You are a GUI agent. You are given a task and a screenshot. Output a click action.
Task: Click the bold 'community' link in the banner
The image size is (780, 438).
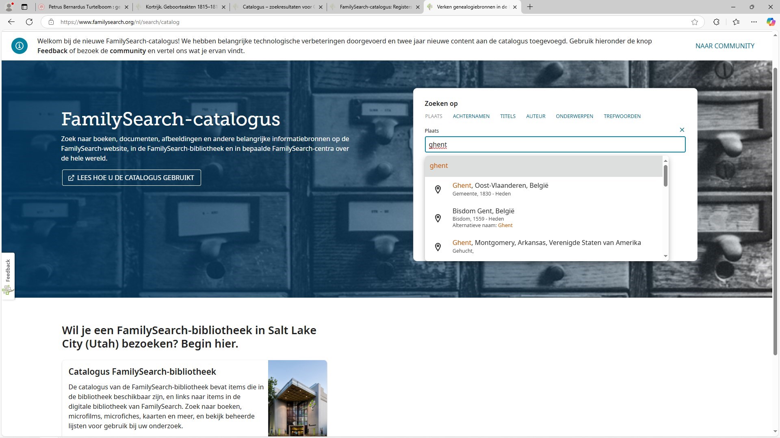(x=128, y=51)
